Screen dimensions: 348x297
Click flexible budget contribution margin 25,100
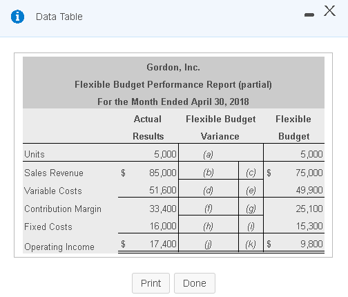click(x=309, y=209)
